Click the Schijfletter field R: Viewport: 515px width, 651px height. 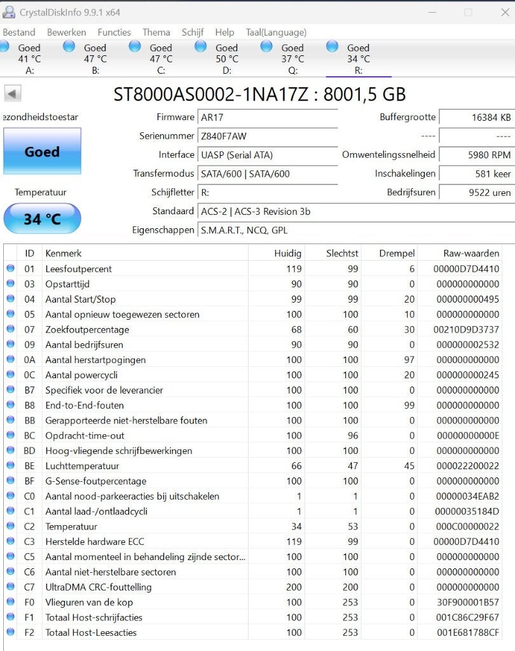click(268, 193)
